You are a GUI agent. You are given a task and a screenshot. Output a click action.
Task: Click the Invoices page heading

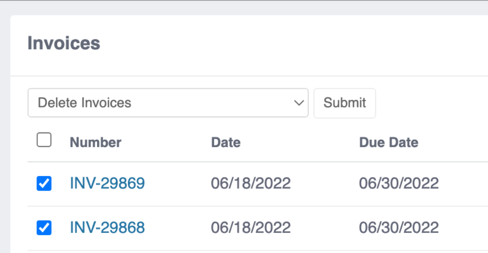click(x=64, y=43)
